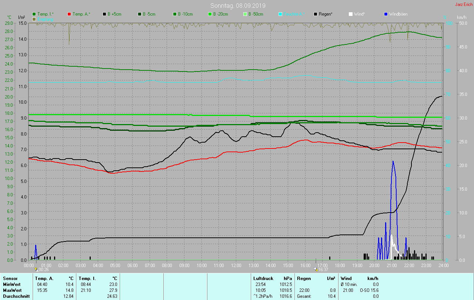Click the 06:00 time axis label
The width and height of the screenshot is (474, 300).
click(133, 266)
